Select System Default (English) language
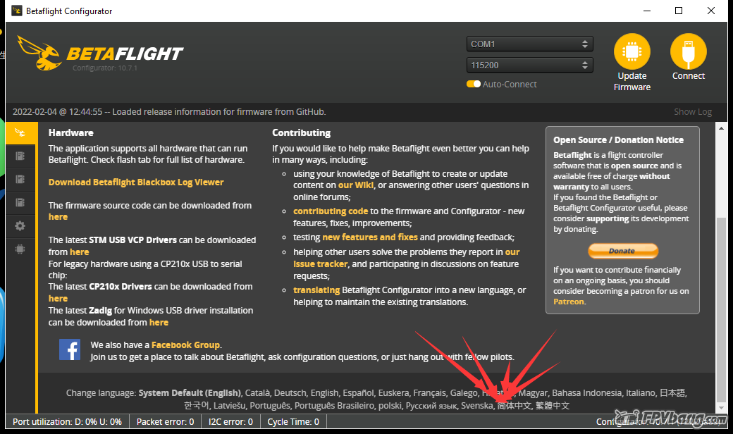 coord(190,393)
